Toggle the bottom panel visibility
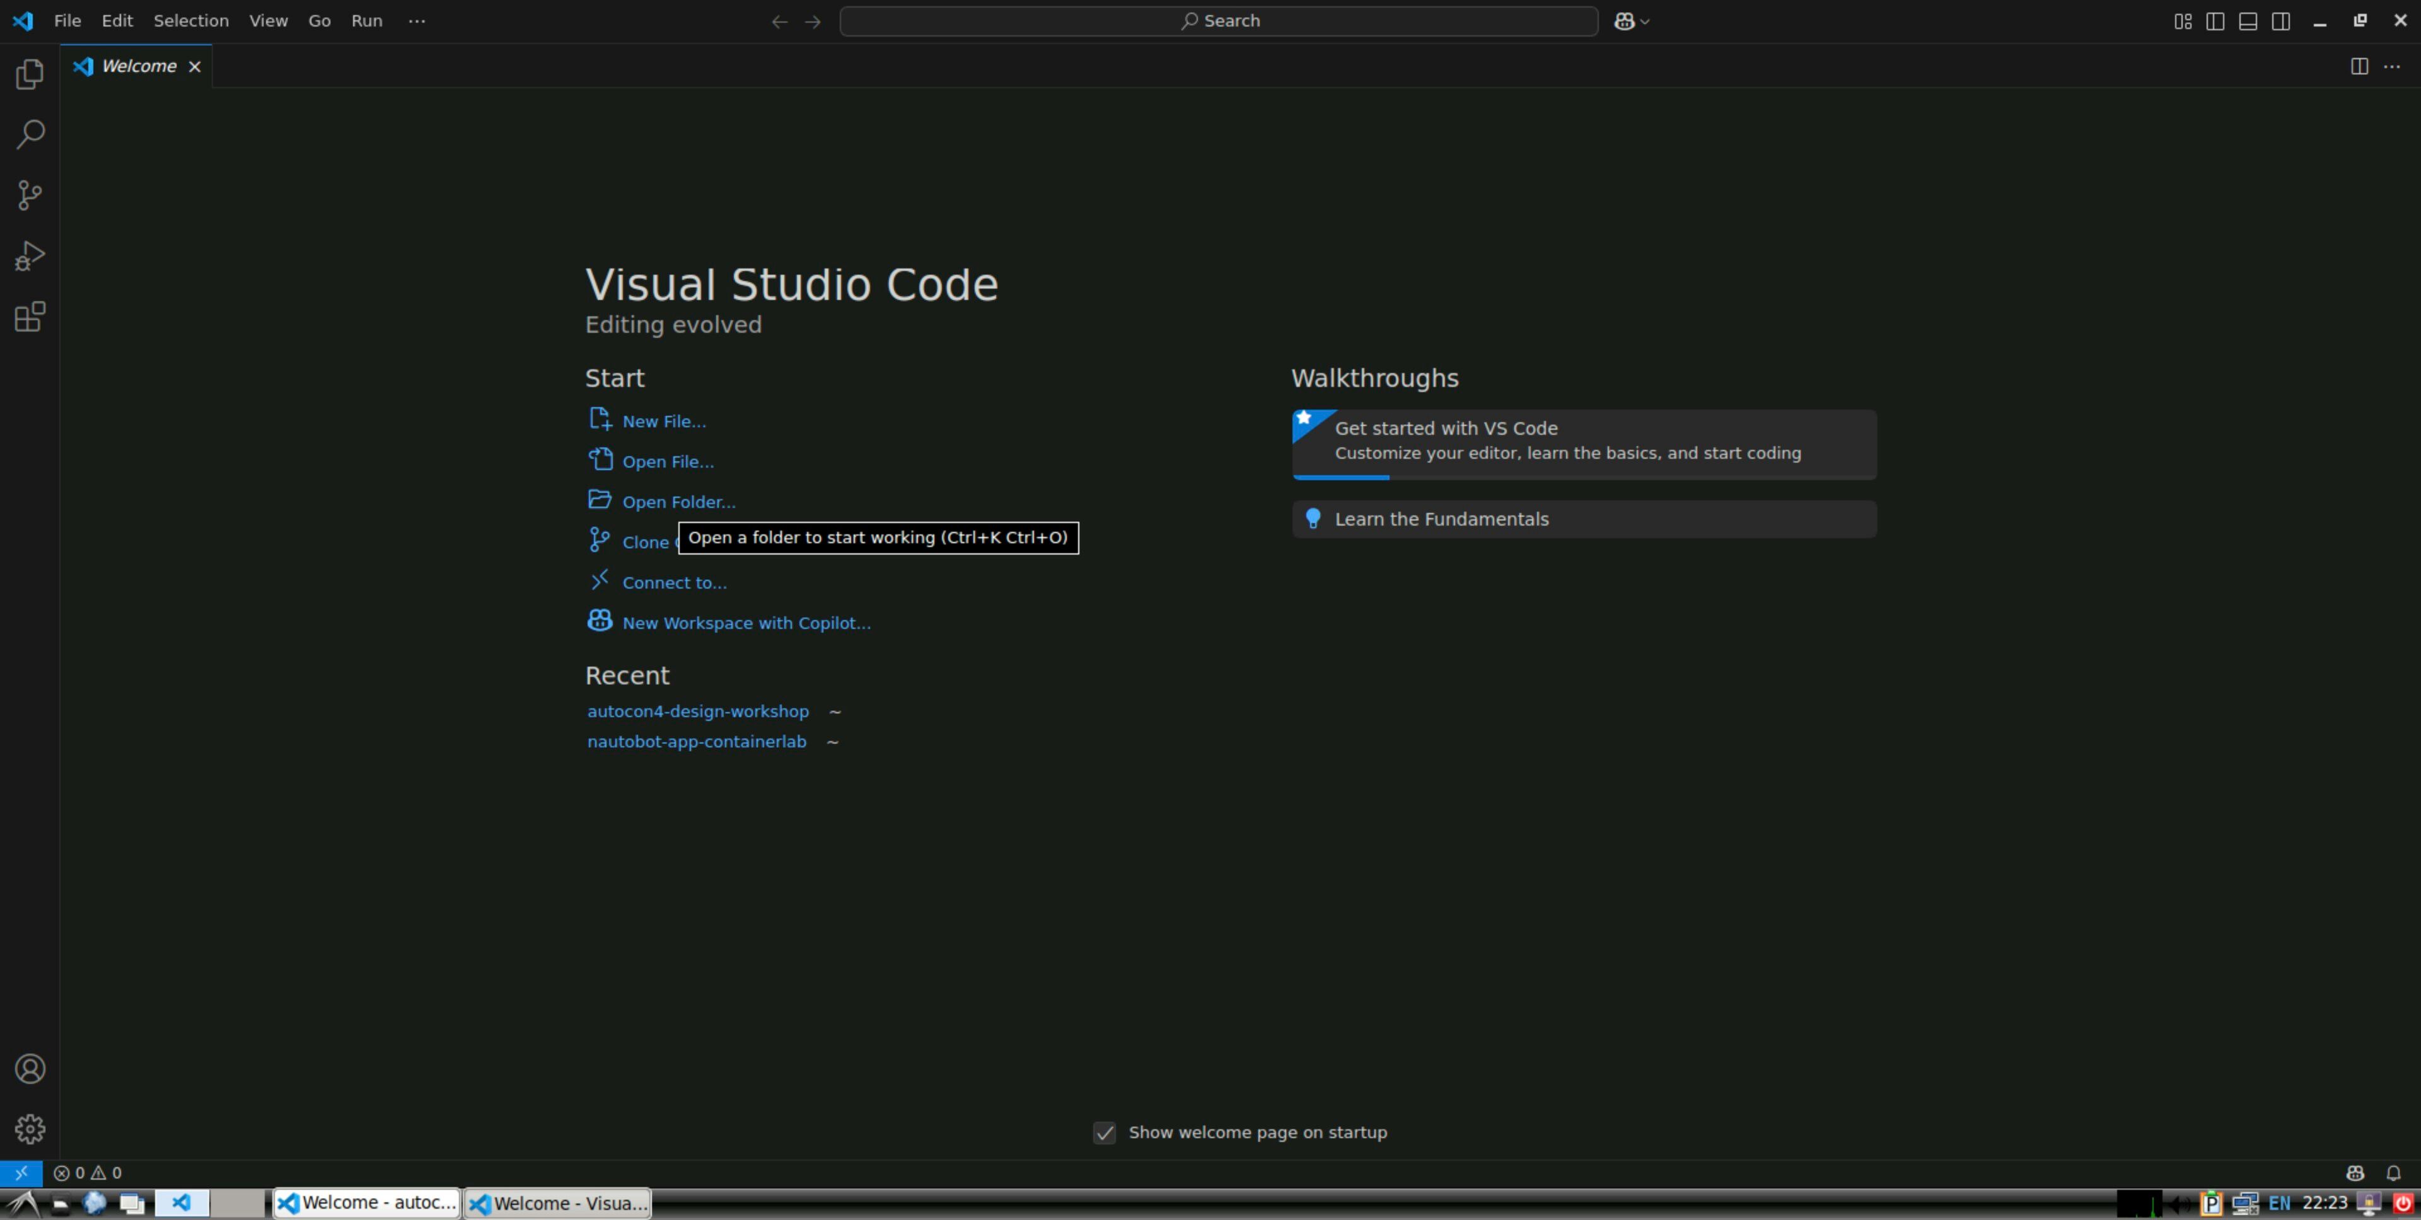The image size is (2421, 1220). pos(2248,21)
